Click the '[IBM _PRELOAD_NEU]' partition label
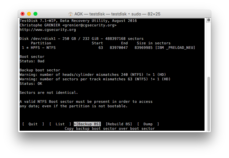 click(175, 48)
